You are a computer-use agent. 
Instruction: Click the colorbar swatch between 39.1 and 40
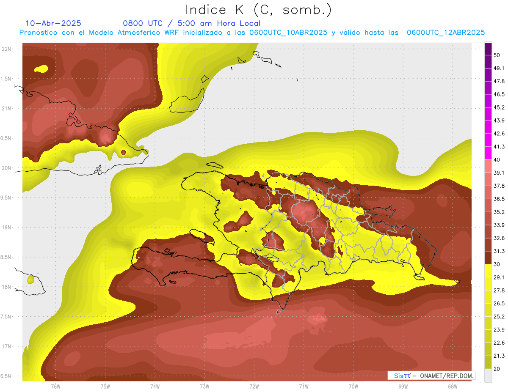click(488, 166)
